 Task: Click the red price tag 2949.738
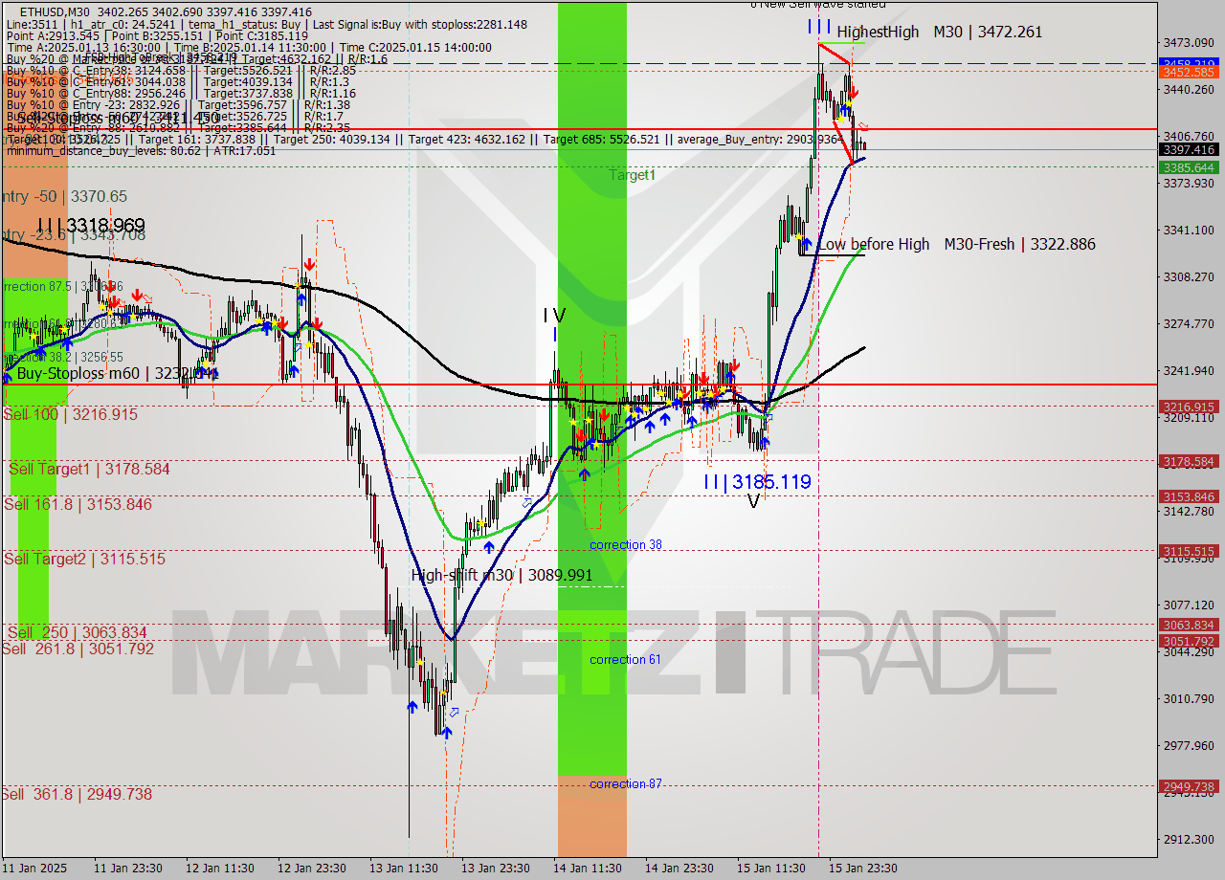pos(1188,786)
